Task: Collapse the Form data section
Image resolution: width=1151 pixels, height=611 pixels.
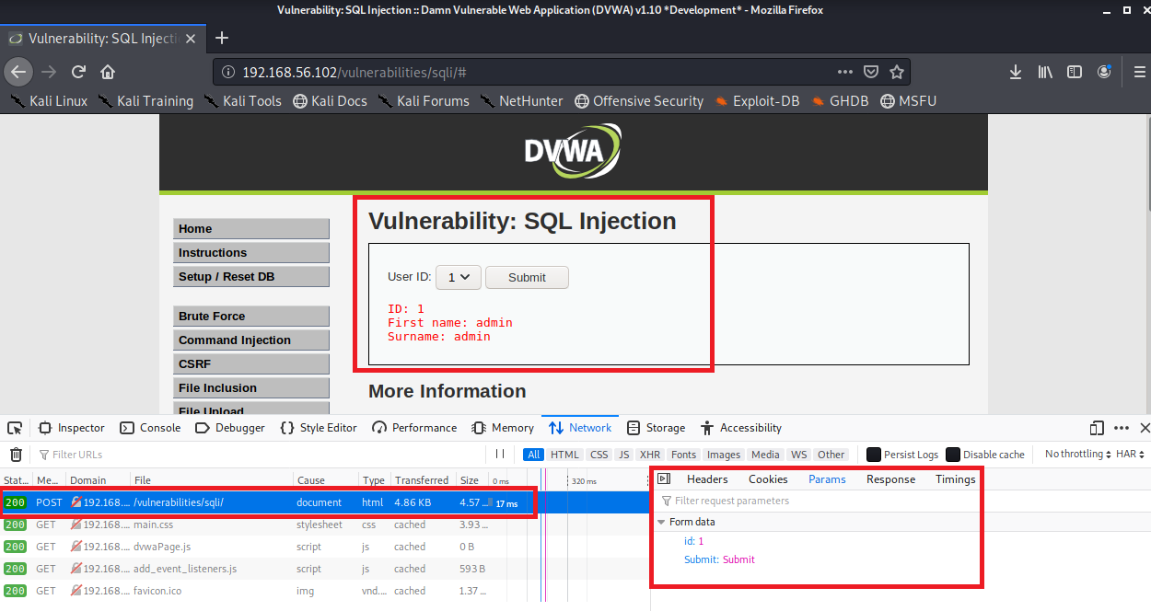Action: (x=661, y=523)
